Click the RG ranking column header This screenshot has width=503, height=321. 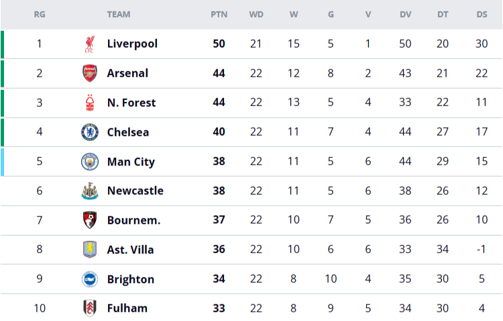[x=40, y=14]
